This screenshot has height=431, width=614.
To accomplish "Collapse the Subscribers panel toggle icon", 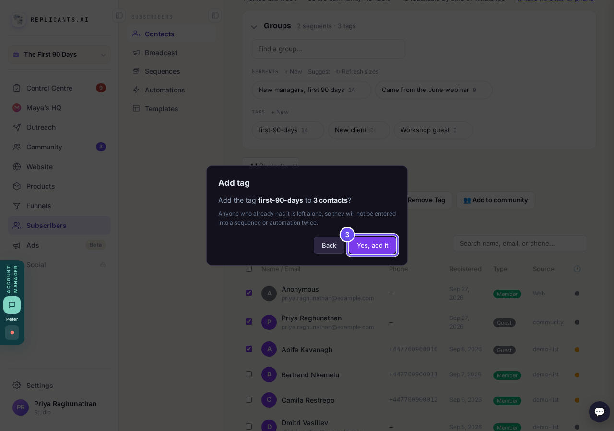I will 215,16.
